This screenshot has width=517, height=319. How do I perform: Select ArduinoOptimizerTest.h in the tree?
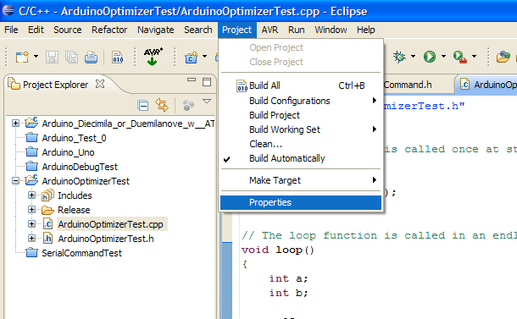pyautogui.click(x=106, y=239)
